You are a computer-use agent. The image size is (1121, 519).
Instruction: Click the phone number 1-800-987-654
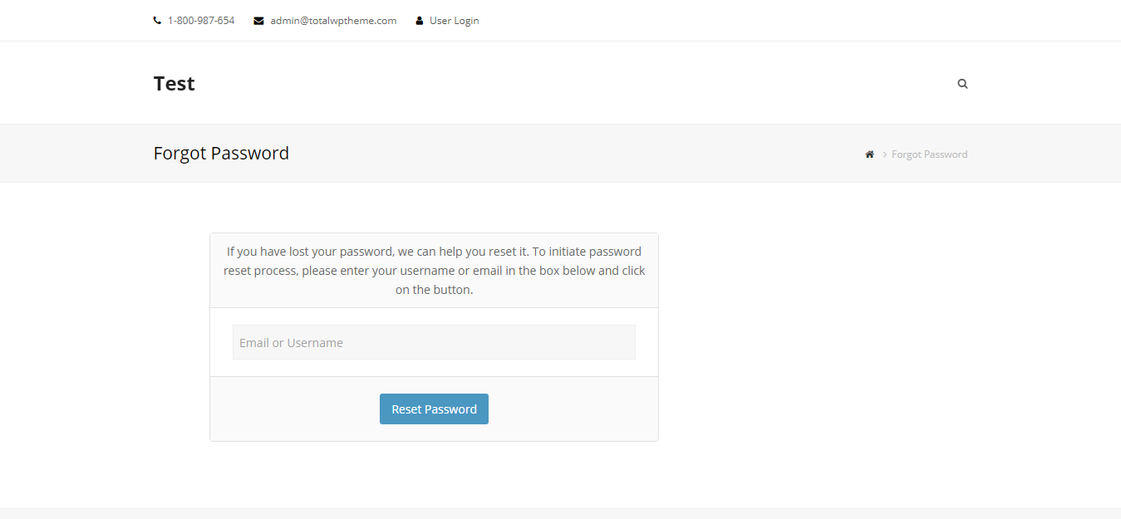click(201, 21)
